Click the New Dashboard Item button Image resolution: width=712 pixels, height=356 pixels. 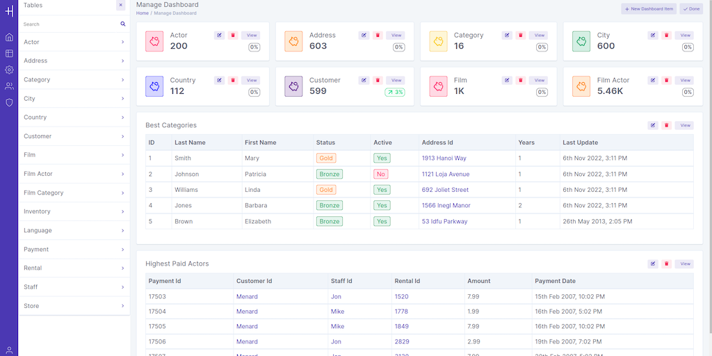[648, 9]
